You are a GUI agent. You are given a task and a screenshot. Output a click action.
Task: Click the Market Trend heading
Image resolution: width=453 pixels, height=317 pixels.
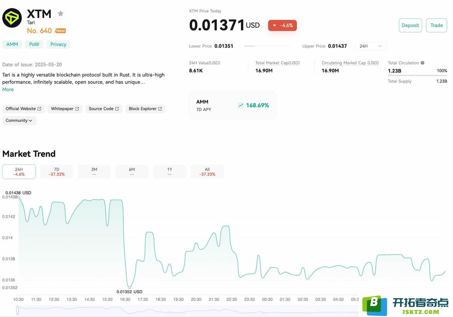pos(29,154)
